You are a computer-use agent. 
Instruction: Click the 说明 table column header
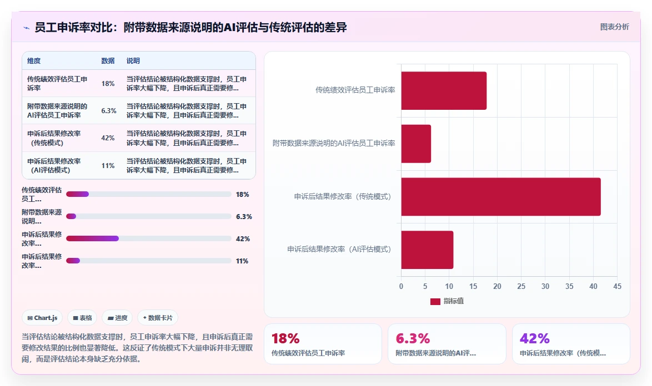coord(133,60)
